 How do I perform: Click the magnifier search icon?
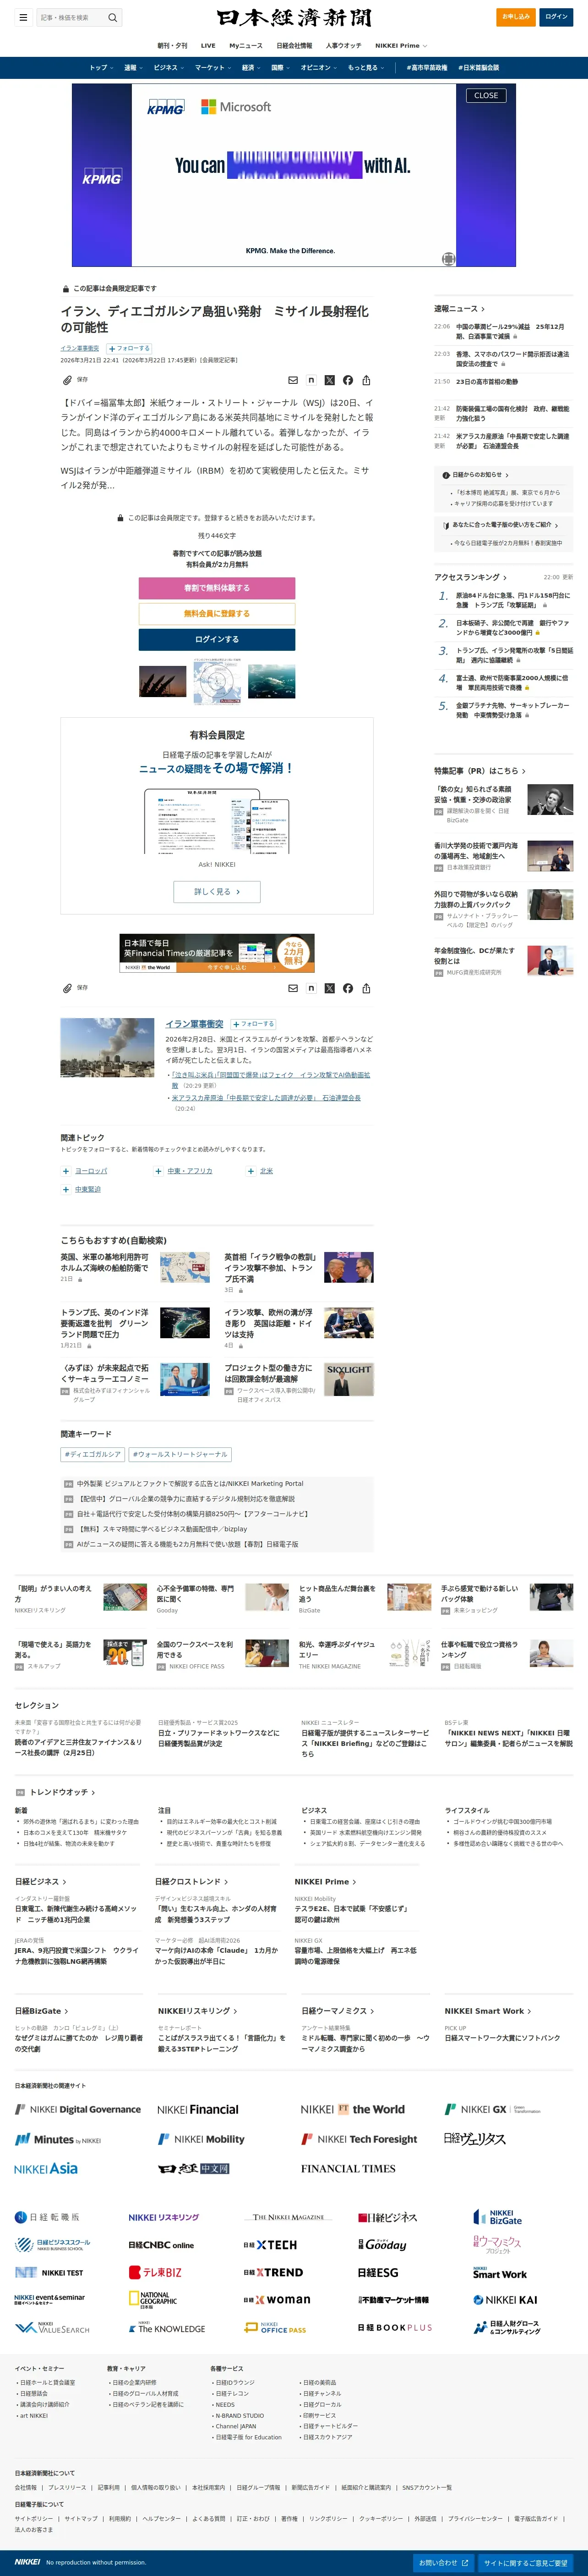pyautogui.click(x=113, y=17)
